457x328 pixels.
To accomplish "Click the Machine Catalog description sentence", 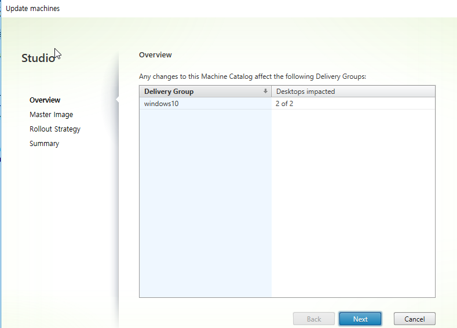I will 253,76.
